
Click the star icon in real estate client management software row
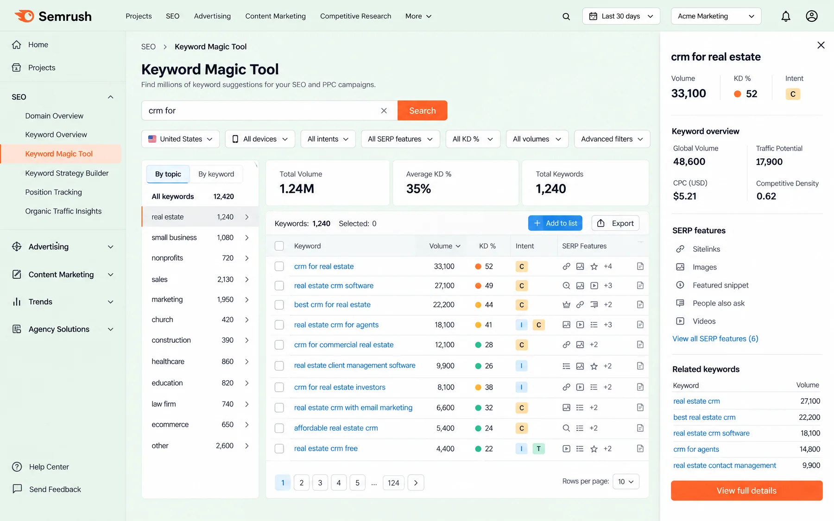pyautogui.click(x=594, y=366)
